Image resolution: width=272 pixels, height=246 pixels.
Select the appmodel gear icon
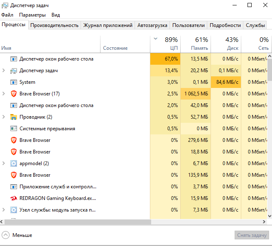pyautogui.click(x=14, y=163)
